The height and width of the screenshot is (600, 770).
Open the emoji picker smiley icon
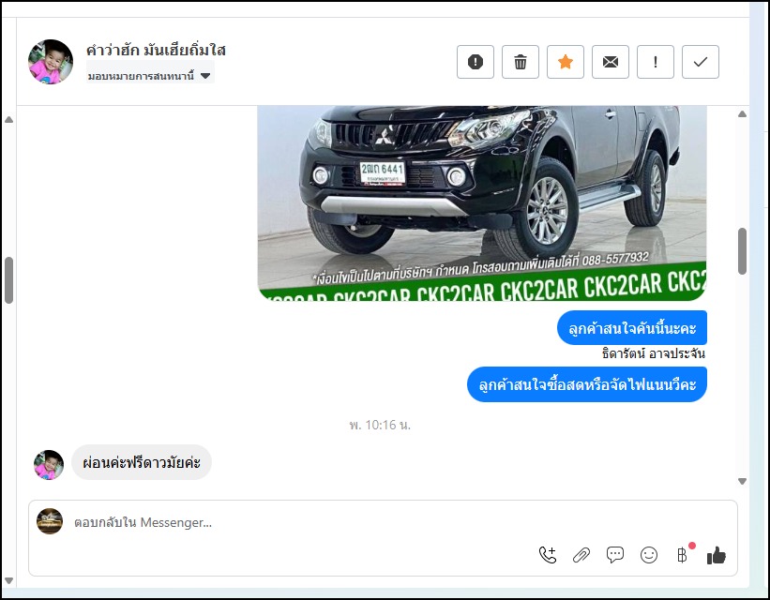pos(649,555)
